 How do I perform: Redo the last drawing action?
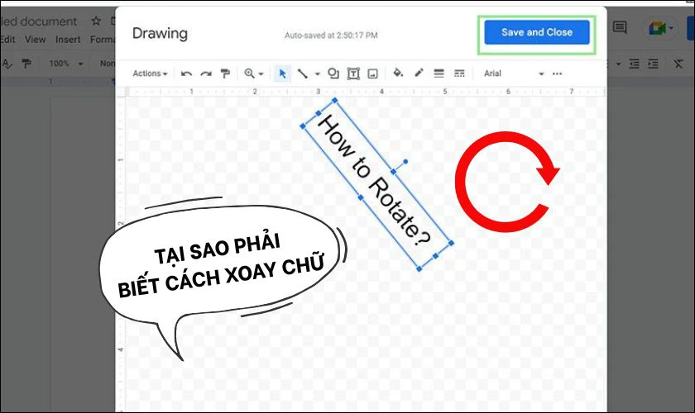206,74
